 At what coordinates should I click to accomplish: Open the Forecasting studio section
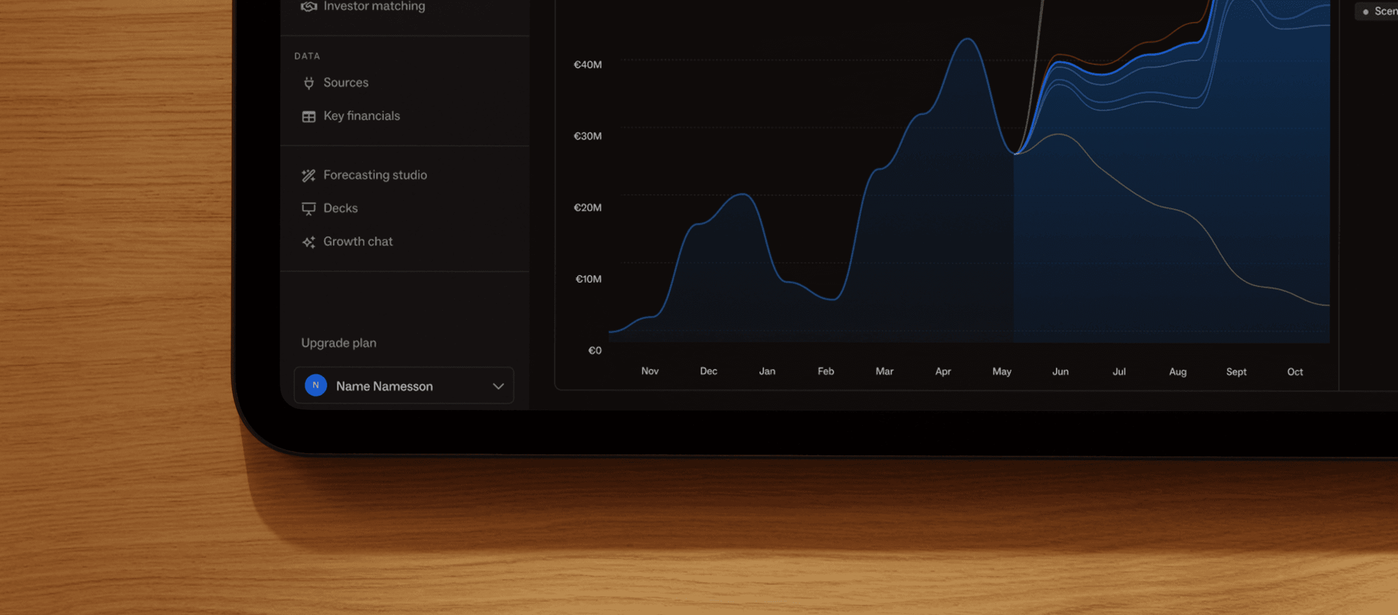point(375,175)
